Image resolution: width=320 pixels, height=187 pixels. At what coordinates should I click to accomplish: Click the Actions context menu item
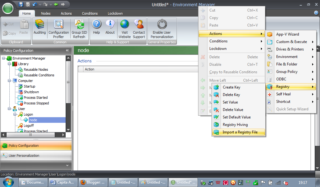tap(232, 34)
